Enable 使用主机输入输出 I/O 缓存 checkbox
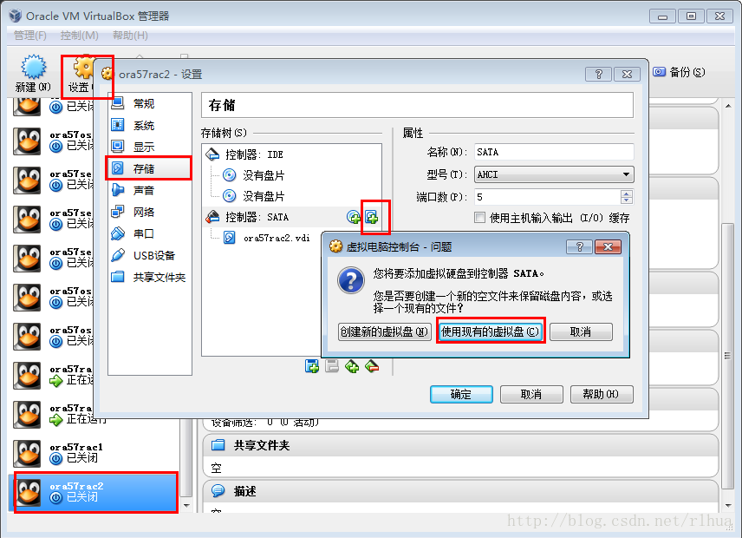Image resolution: width=742 pixels, height=538 pixels. tap(480, 218)
